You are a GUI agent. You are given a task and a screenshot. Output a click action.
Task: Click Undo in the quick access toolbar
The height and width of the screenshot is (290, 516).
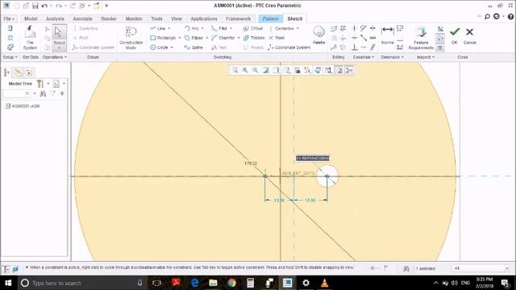tap(44, 6)
